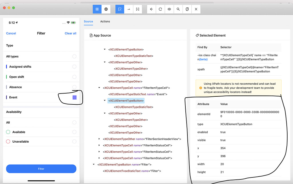Screen dimensions: 293x184
Task: Expand the first FilterItemStatusCell node
Action: (x=99, y=145)
